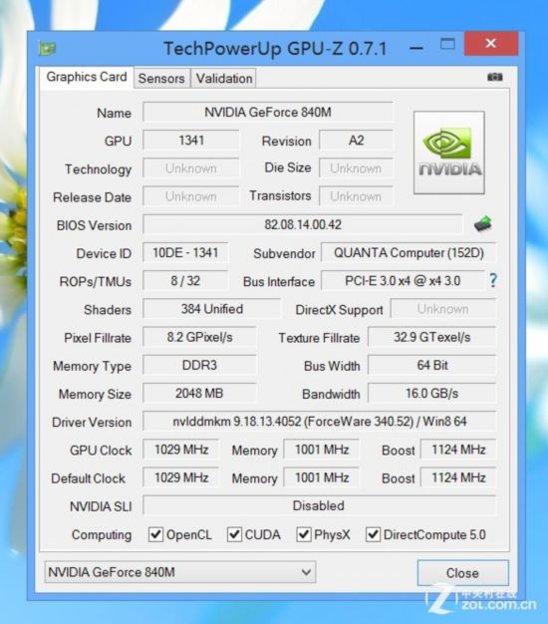The height and width of the screenshot is (624, 548).
Task: Click Default Clock field 1029 MHz
Action: tap(181, 477)
